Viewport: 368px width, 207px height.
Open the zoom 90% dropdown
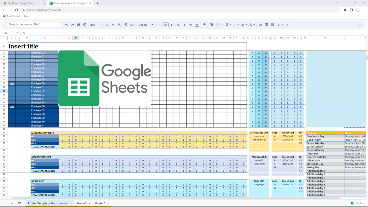(x=95, y=25)
